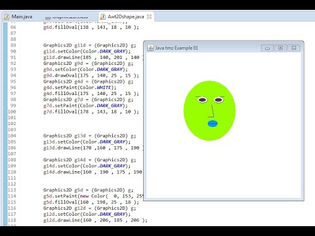Click line number 101 in the editor gutter
Image resolution: width=315 pixels, height=236 pixels.
(x=12, y=118)
